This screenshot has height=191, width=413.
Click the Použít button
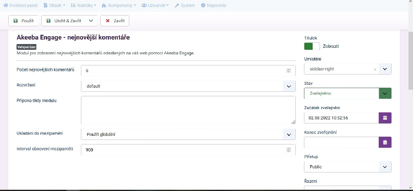(24, 21)
